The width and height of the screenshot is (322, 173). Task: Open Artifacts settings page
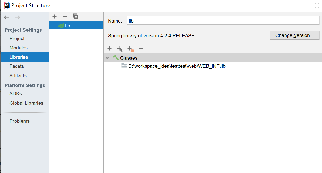tap(18, 76)
